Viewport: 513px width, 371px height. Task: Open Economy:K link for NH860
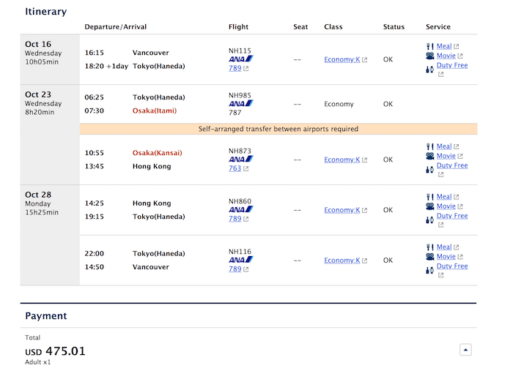[342, 210]
